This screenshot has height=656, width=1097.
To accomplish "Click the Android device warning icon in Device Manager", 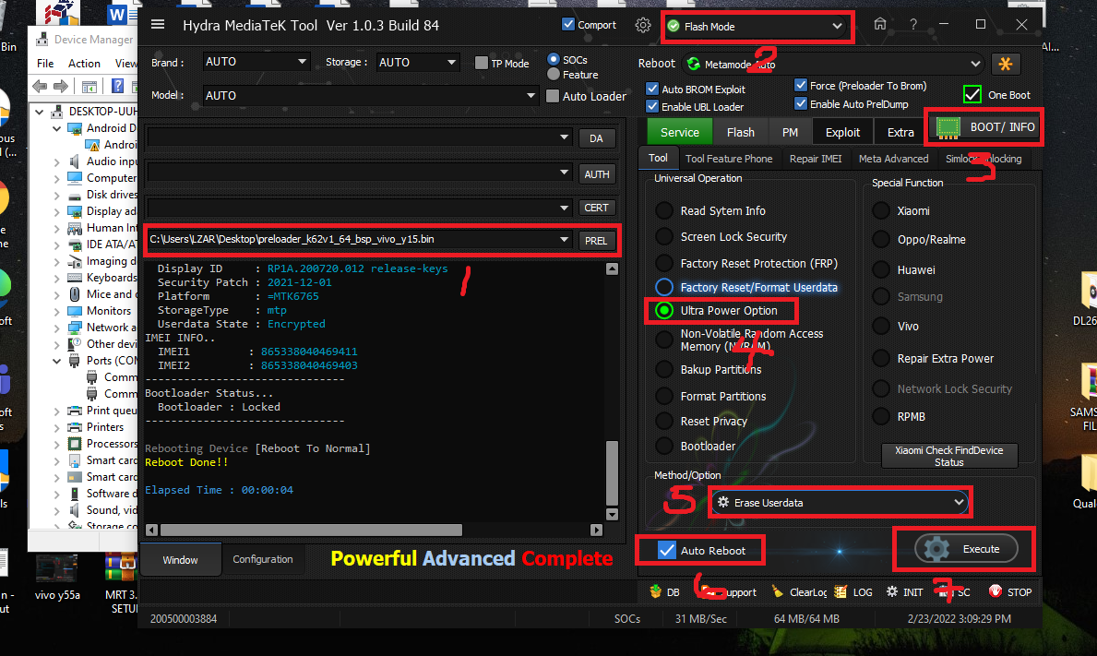I will coord(92,145).
